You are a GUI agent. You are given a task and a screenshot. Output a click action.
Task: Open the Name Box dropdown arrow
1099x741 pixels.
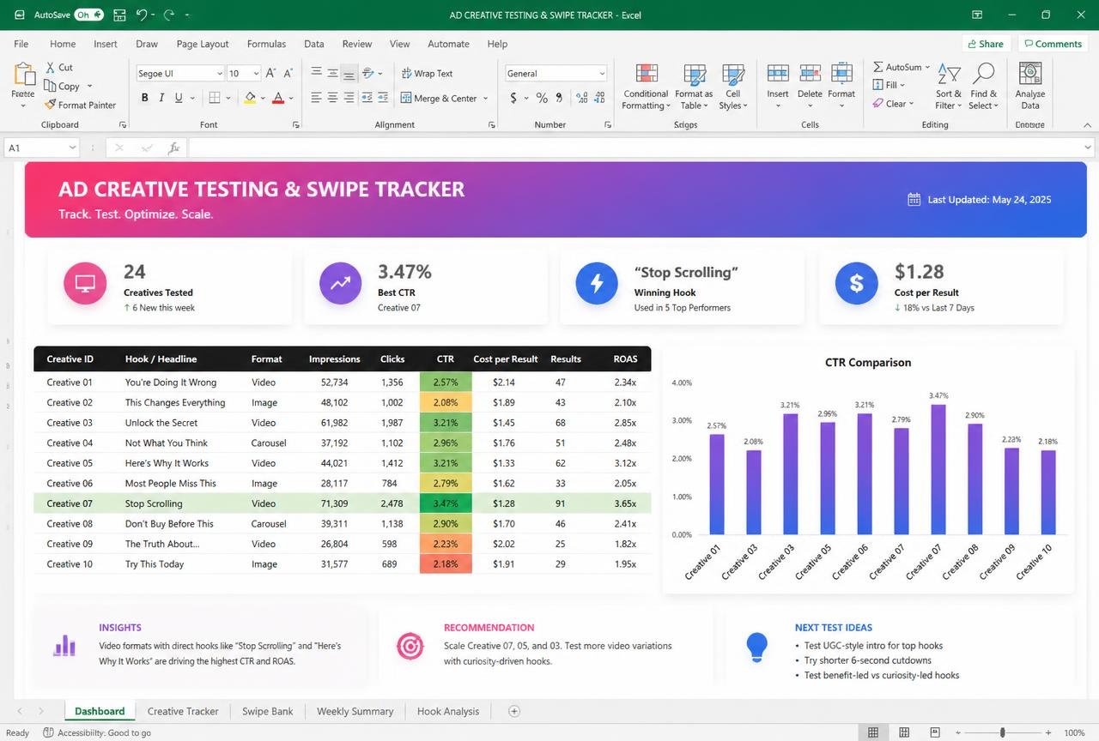point(72,148)
